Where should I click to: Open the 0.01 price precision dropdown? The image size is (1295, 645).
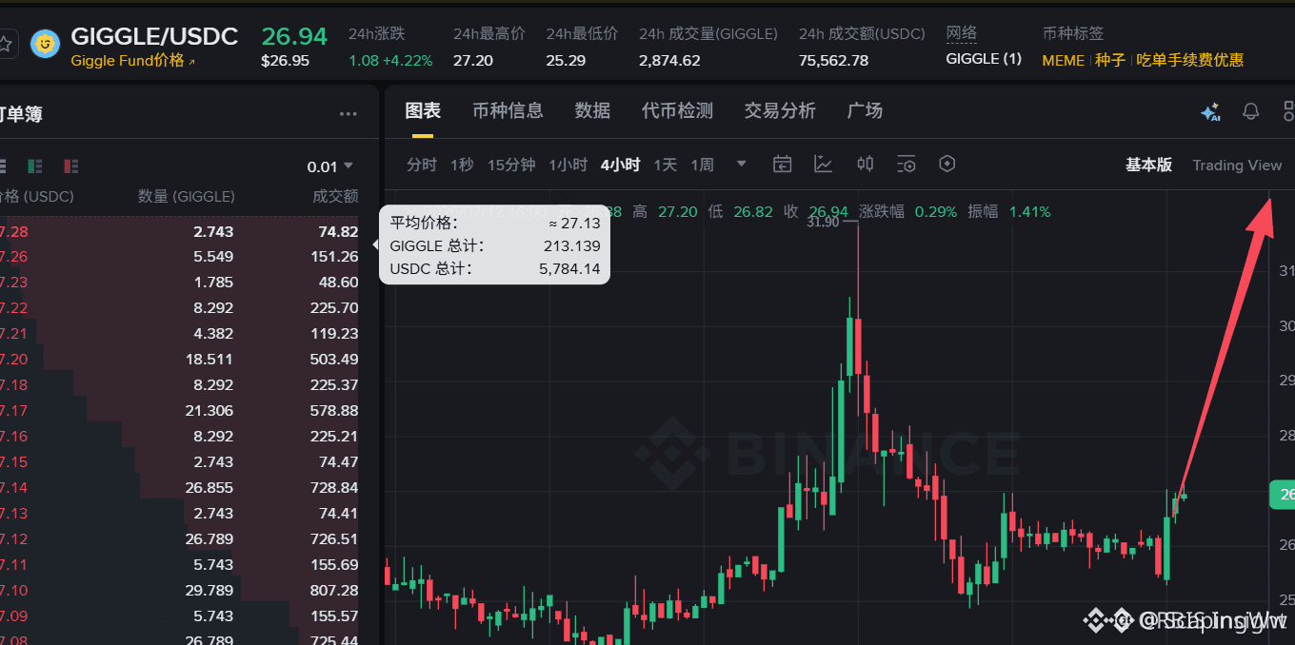click(x=329, y=166)
